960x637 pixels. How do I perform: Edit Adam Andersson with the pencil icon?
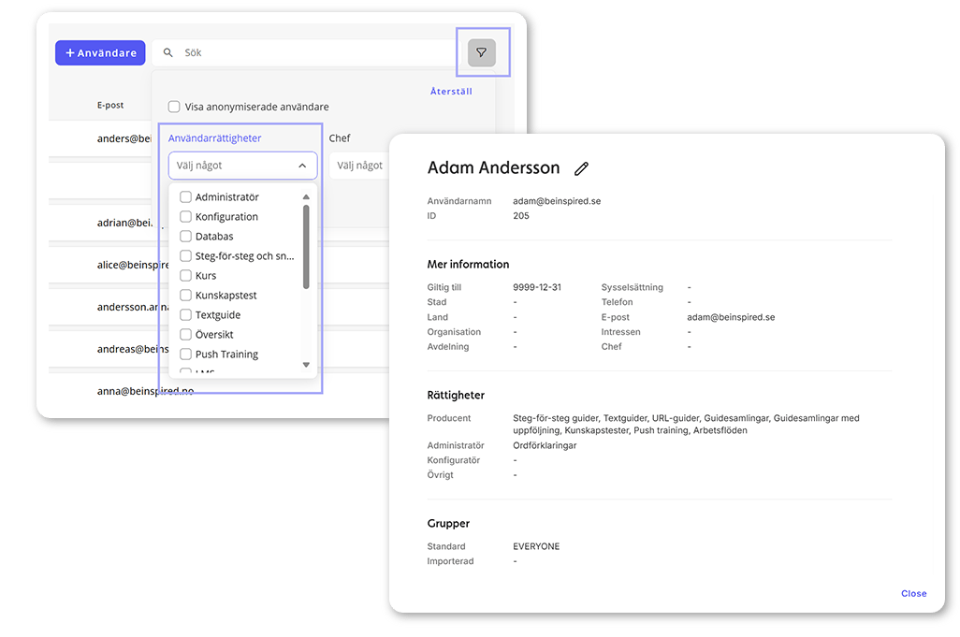(581, 168)
